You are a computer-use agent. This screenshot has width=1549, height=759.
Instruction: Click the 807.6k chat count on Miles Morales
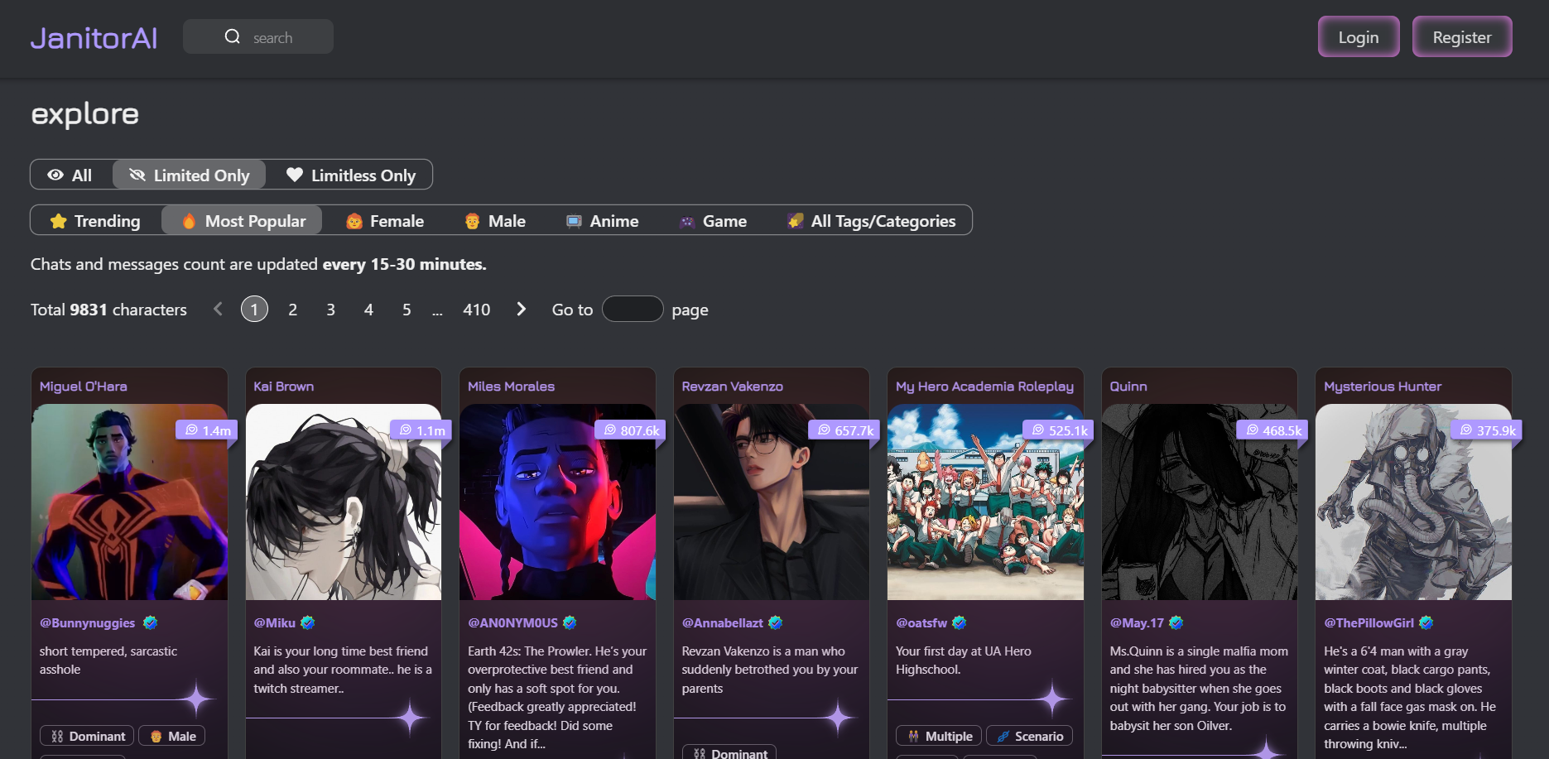coord(631,430)
